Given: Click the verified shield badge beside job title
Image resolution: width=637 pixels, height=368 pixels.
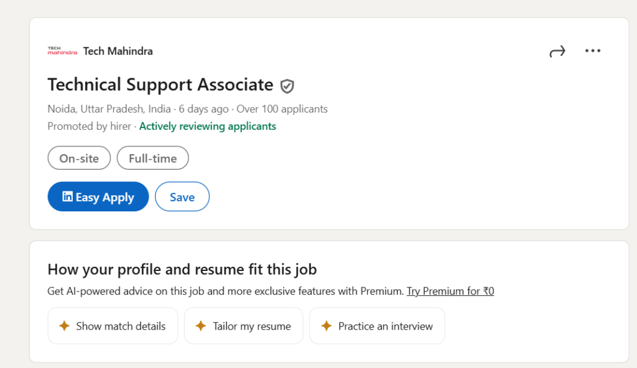Looking at the screenshot, I should (x=287, y=86).
